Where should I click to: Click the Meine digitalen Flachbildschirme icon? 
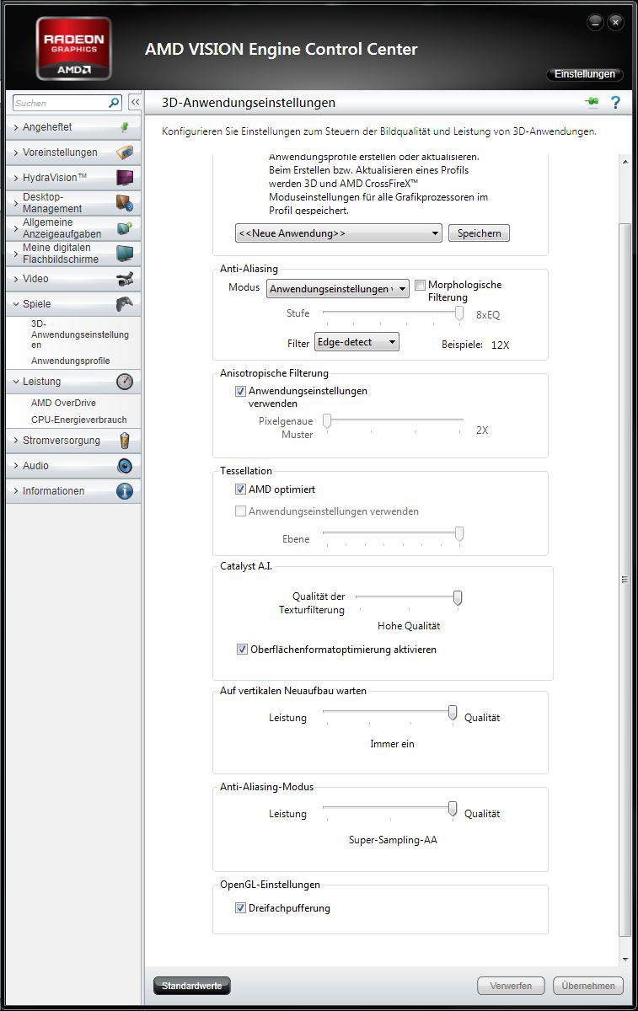(x=125, y=254)
